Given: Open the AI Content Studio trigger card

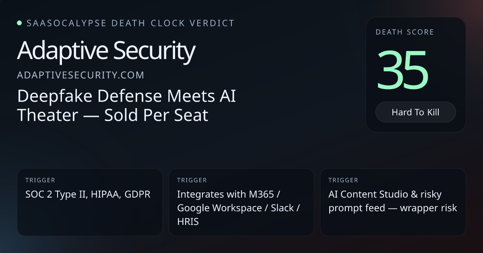Looking at the screenshot, I should click(x=393, y=202).
